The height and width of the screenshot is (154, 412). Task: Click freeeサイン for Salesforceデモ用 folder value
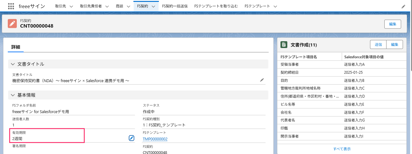[x=40, y=111]
